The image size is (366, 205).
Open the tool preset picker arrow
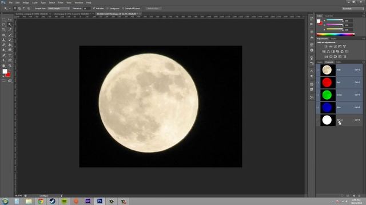[x=10, y=9]
